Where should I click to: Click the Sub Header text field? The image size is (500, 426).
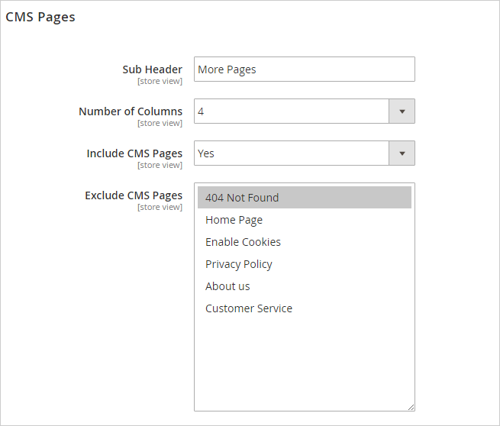(x=304, y=69)
